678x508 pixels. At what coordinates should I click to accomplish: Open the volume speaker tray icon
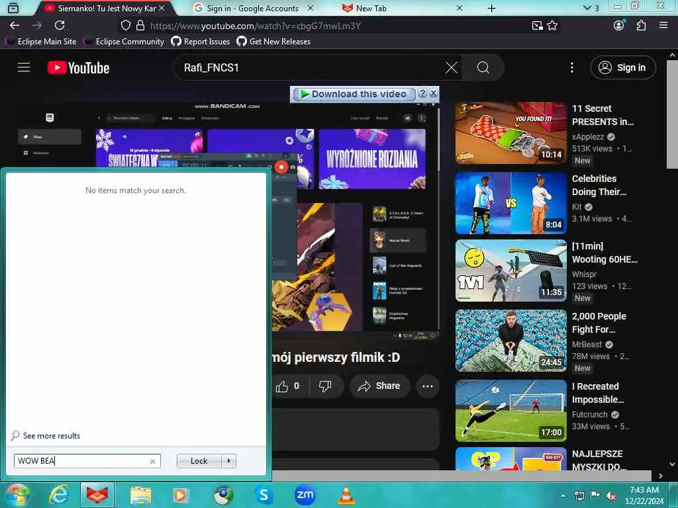[x=611, y=495]
